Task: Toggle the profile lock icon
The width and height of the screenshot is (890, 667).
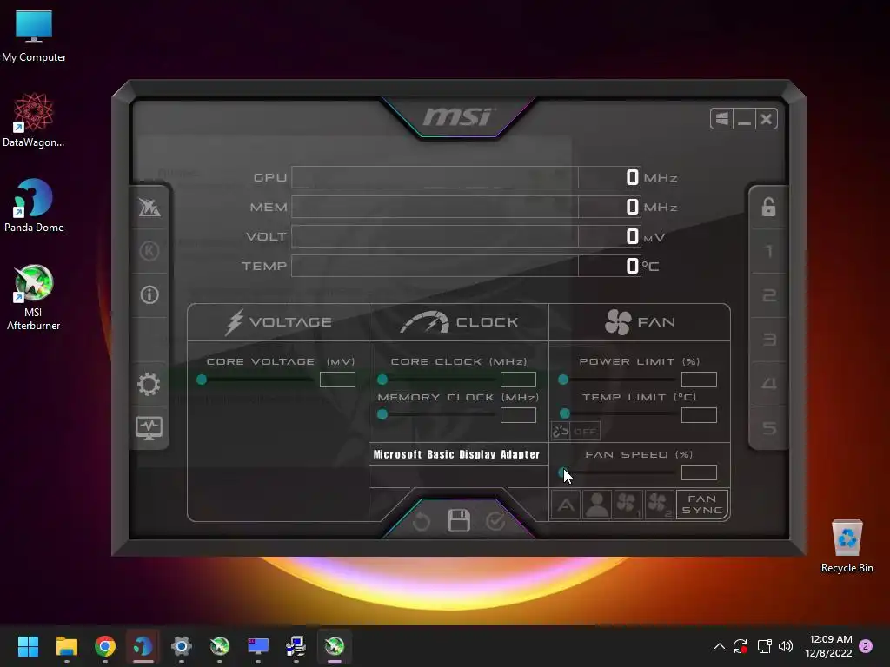Action: [x=768, y=207]
